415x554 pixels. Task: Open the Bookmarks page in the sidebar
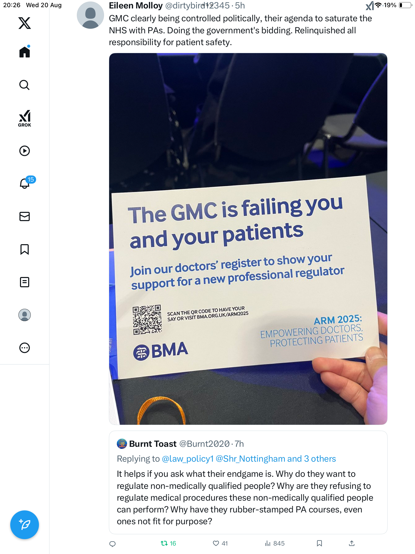point(25,249)
